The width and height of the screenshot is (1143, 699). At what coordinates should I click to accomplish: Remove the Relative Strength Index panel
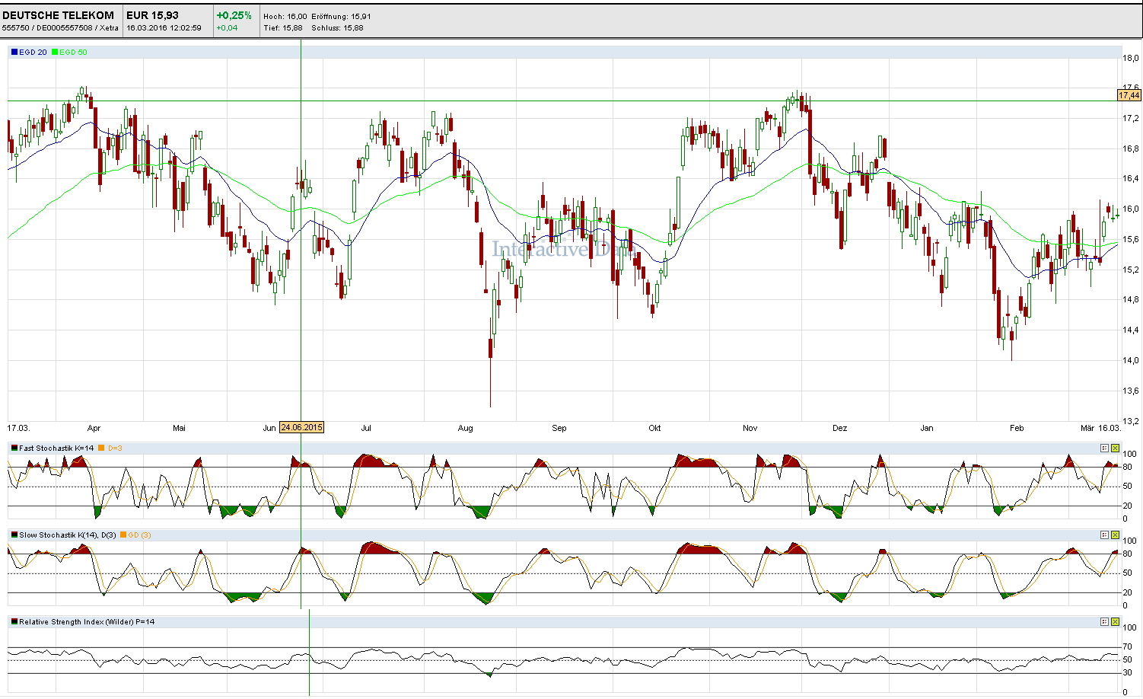point(1115,622)
